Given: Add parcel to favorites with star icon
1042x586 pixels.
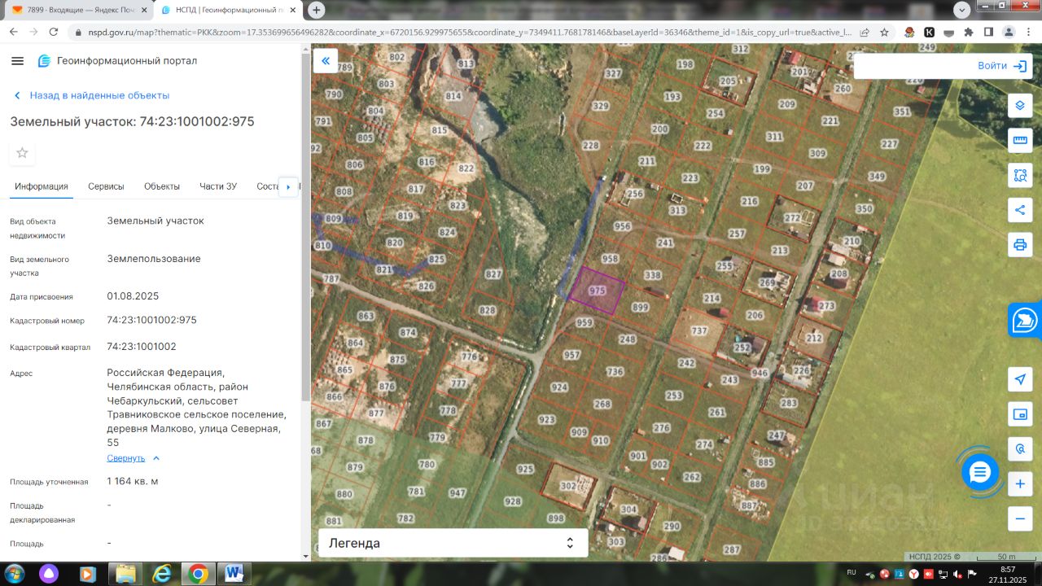Looking at the screenshot, I should [x=22, y=153].
